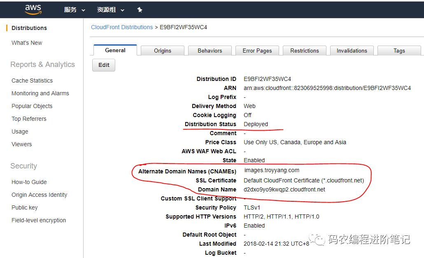Click the ARN value text
This screenshot has width=424, height=258.
point(327,88)
